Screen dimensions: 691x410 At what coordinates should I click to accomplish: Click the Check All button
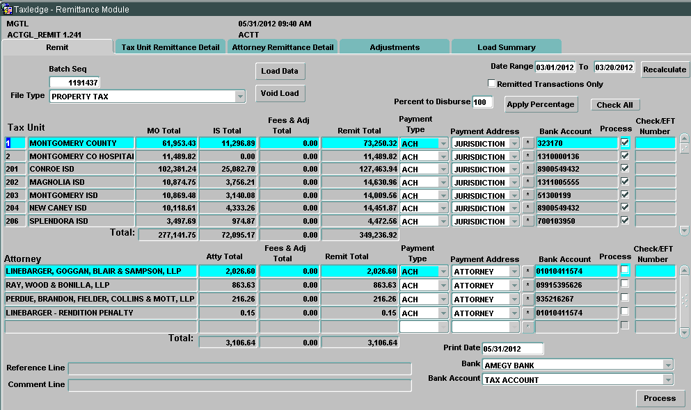coord(614,105)
